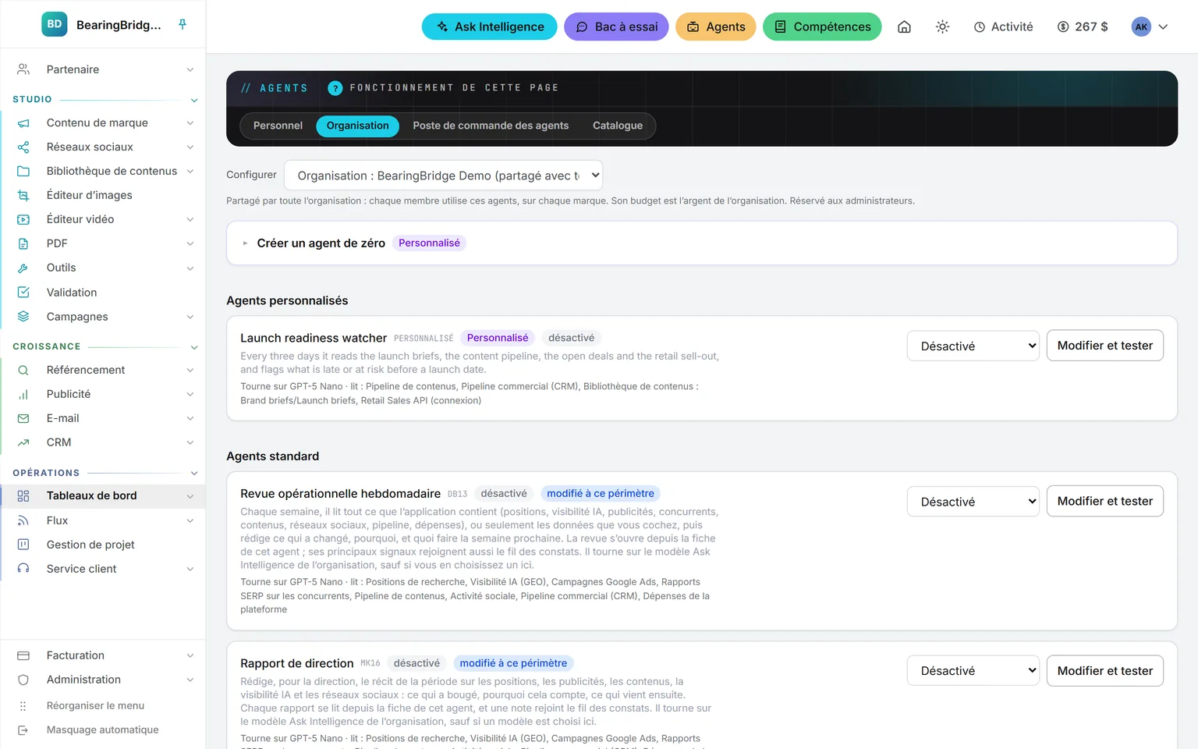This screenshot has height=749, width=1198.
Task: Click the Éditeur d'images crop icon
Action: click(x=23, y=195)
